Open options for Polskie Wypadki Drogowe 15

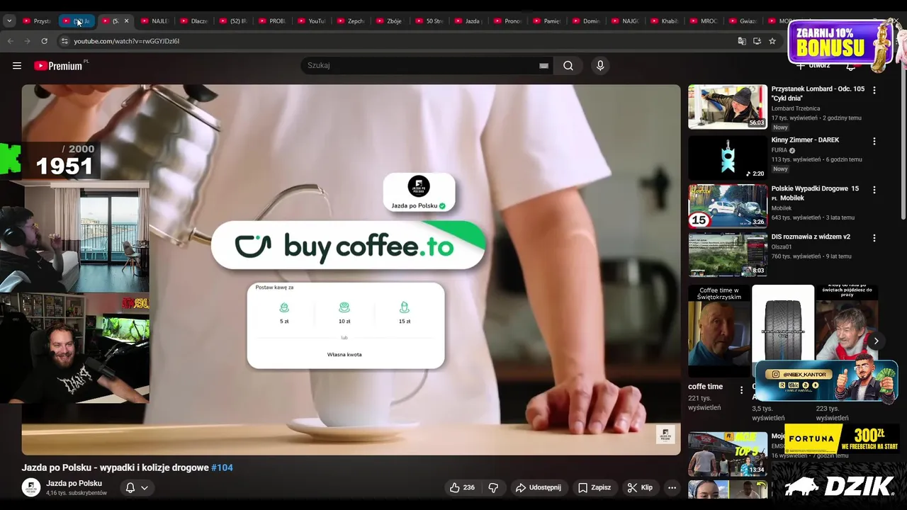pos(874,190)
